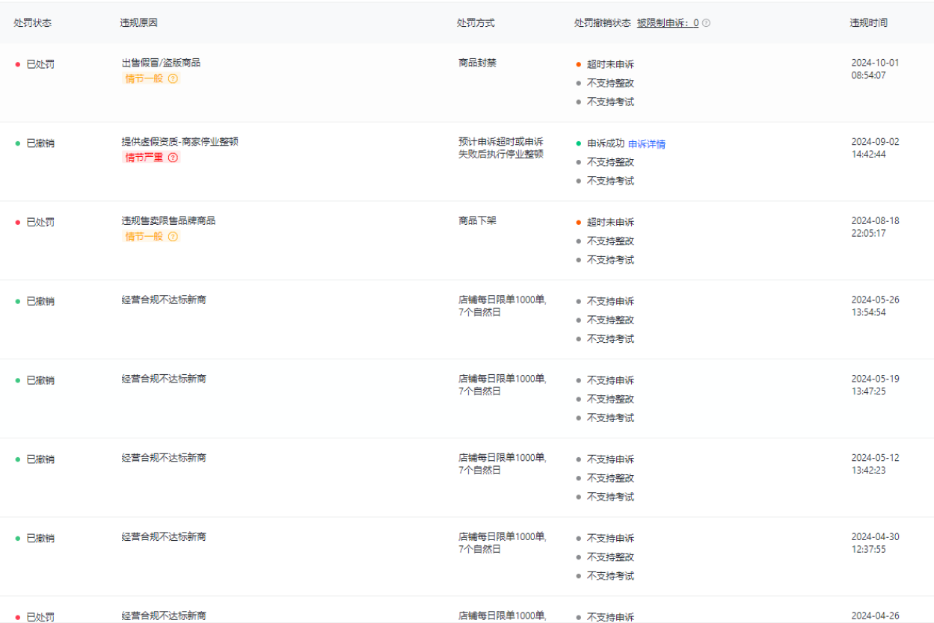This screenshot has height=623, width=934.
Task: Select the 违规原因 column header
Action: point(139,23)
